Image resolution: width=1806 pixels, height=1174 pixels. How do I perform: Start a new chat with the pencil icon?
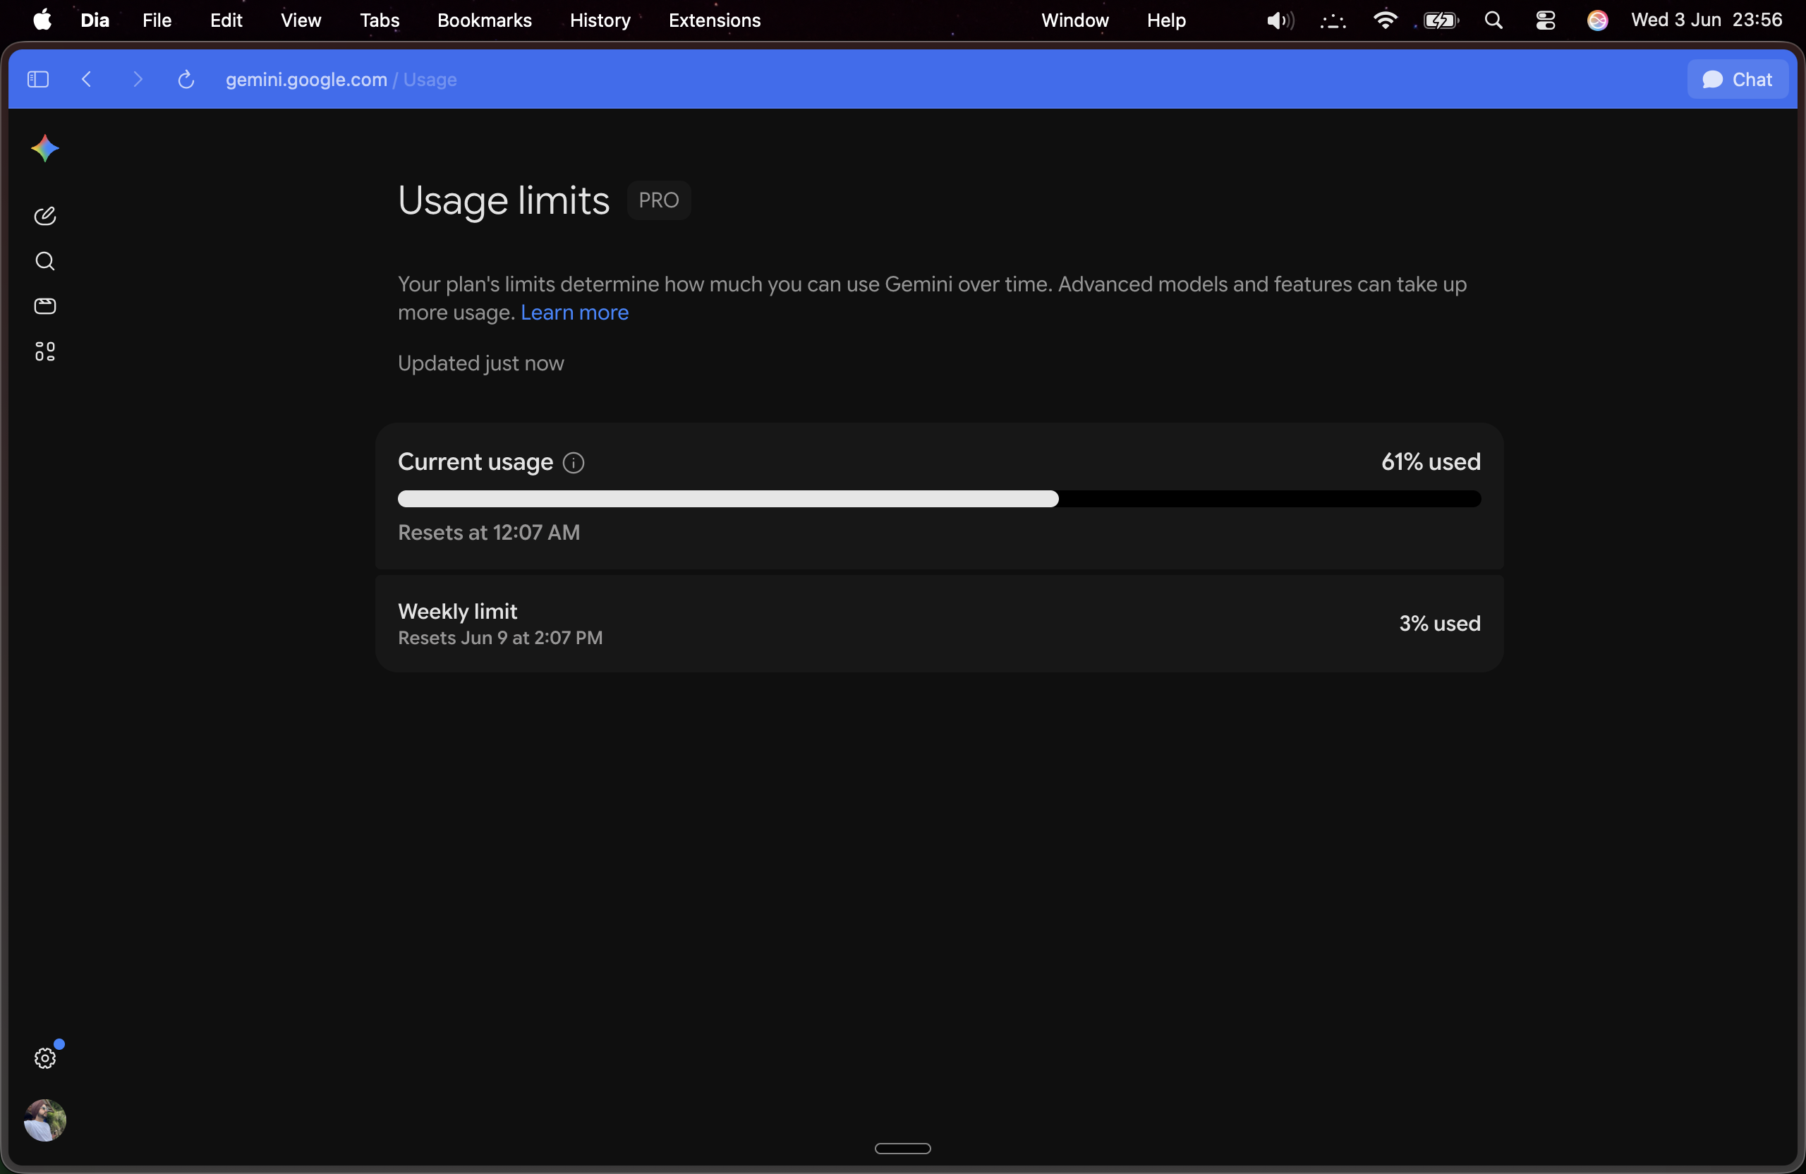tap(44, 217)
